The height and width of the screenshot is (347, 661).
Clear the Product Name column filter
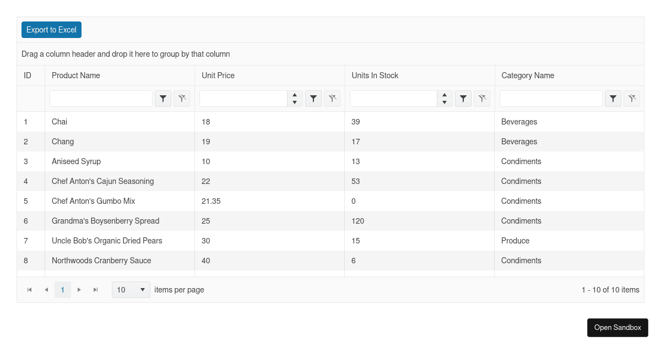(x=182, y=99)
